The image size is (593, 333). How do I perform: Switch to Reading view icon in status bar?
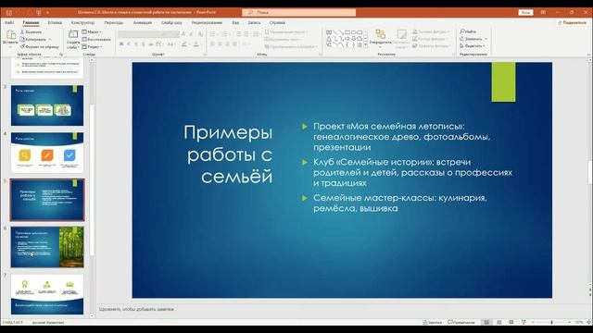(511, 323)
